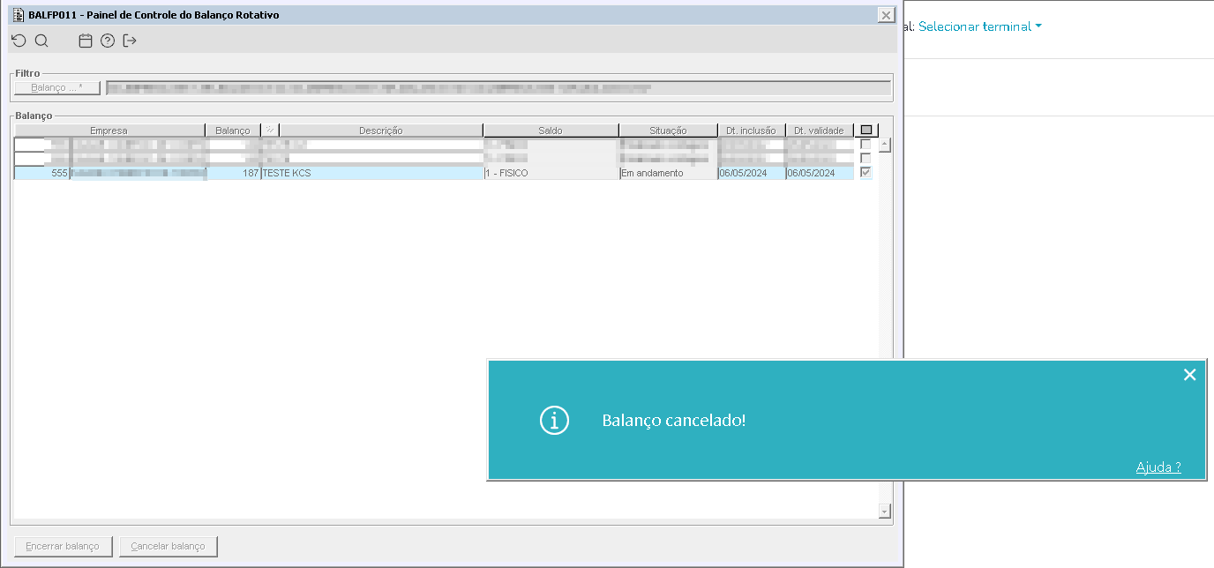
Task: Click the document icon in BALFP011 title bar
Action: [19, 15]
